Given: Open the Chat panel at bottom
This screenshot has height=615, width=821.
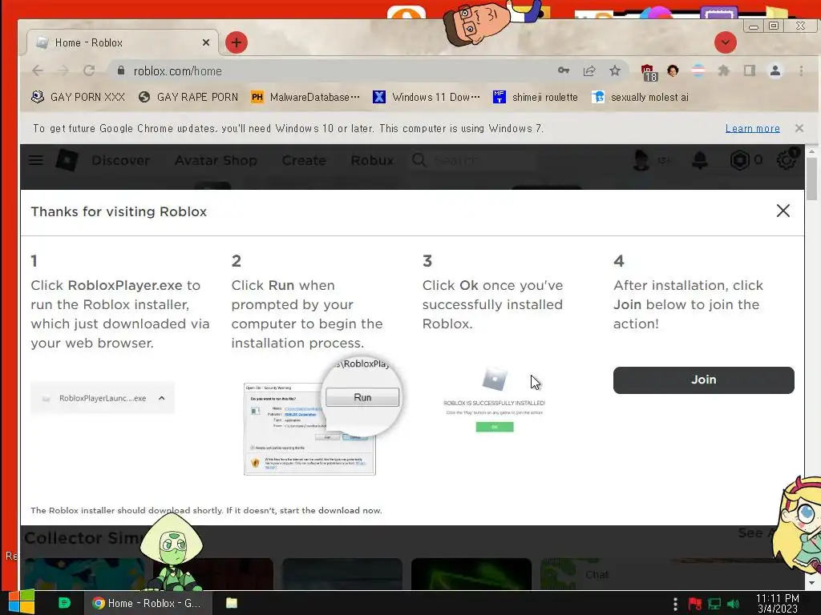Looking at the screenshot, I should [x=597, y=575].
